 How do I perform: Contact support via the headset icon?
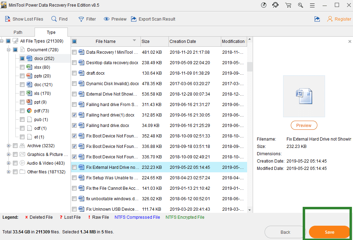275,5
